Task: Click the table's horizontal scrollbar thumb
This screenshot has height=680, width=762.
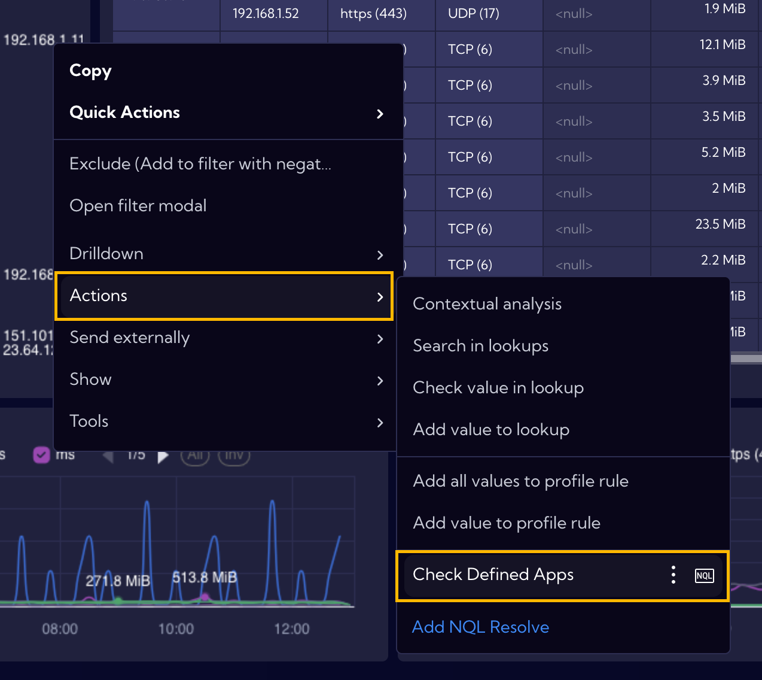Action: click(x=746, y=358)
